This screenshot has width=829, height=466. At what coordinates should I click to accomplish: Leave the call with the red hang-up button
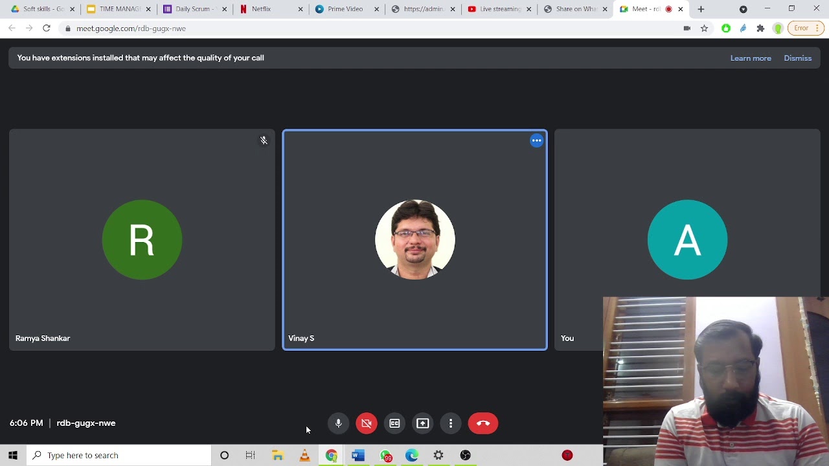tap(483, 423)
